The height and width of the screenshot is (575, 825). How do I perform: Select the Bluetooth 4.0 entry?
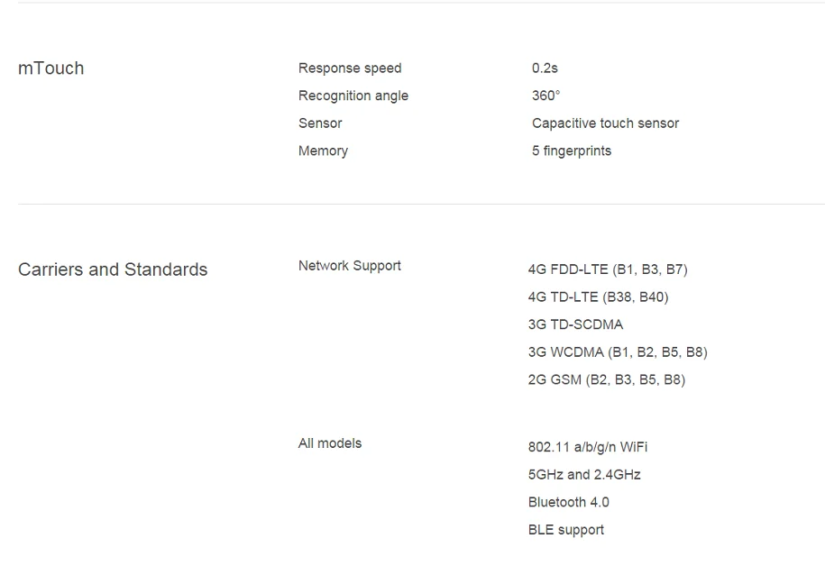pyautogui.click(x=568, y=502)
